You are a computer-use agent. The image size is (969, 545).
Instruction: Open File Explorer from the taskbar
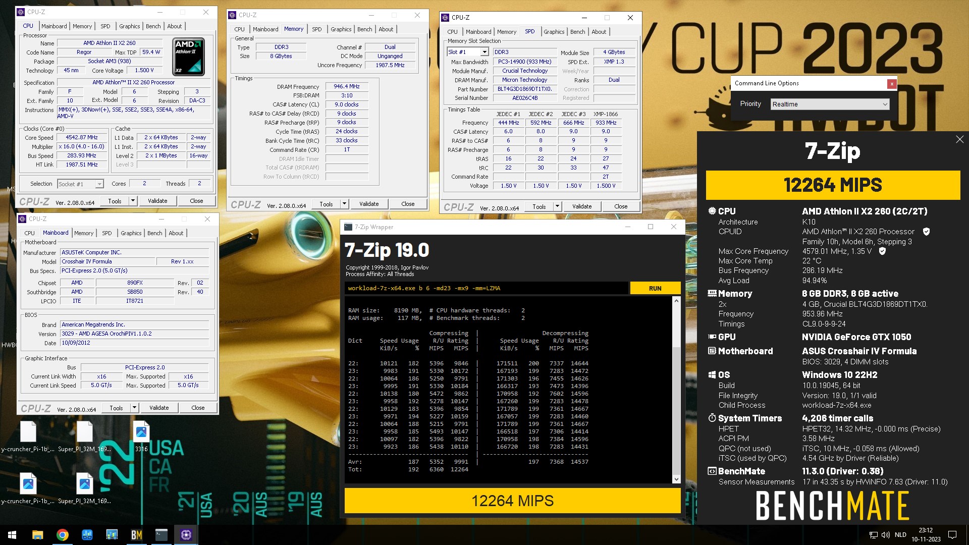[x=37, y=535]
